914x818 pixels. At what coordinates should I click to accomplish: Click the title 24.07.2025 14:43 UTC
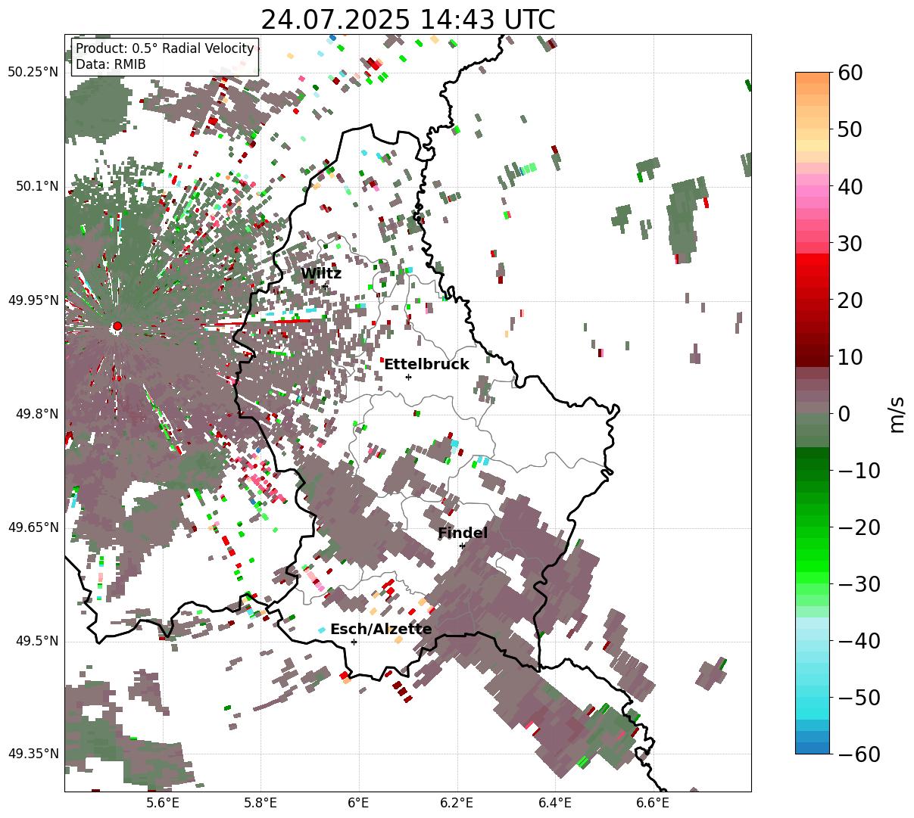[408, 20]
